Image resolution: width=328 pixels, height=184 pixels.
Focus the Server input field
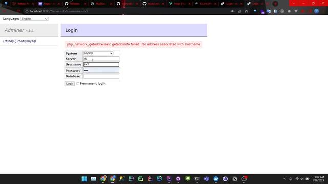101,59
